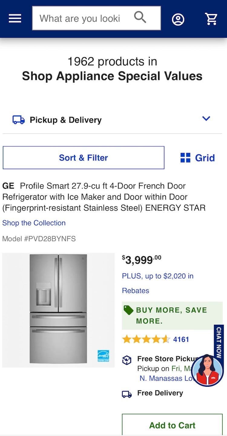Focus the search input field
Screen dimensions: 227x436
[80, 18]
